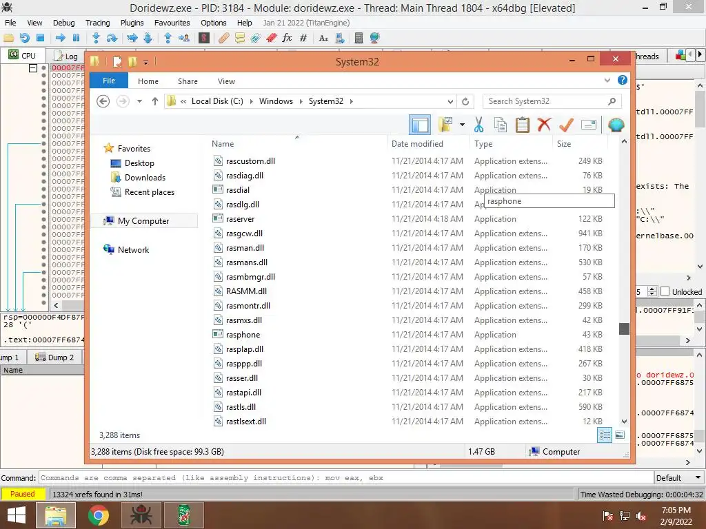
Task: Expand the address bar history dropdown
Action: point(450,102)
